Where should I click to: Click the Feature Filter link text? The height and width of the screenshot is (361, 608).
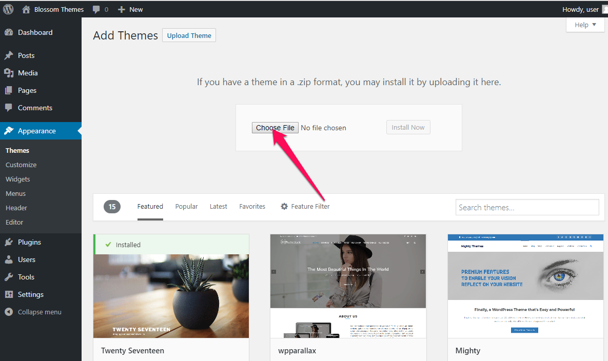coord(310,207)
